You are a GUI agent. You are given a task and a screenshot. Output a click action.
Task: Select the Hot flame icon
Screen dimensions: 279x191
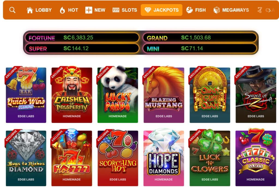[62, 10]
